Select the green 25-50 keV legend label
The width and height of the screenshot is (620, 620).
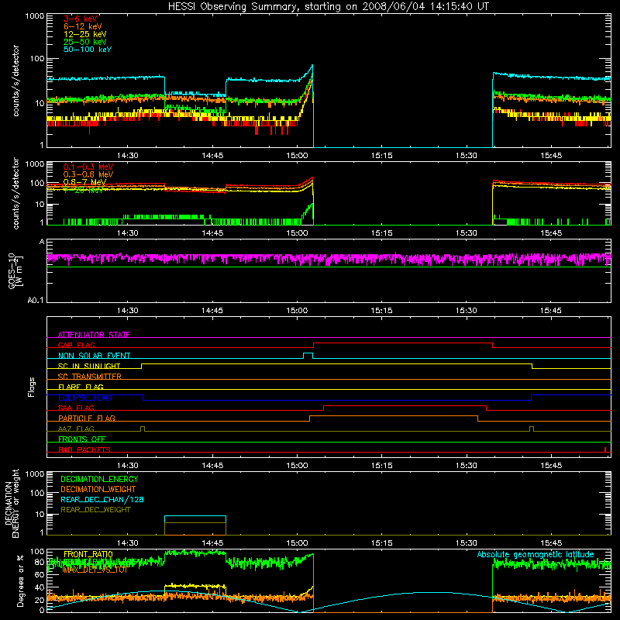85,42
